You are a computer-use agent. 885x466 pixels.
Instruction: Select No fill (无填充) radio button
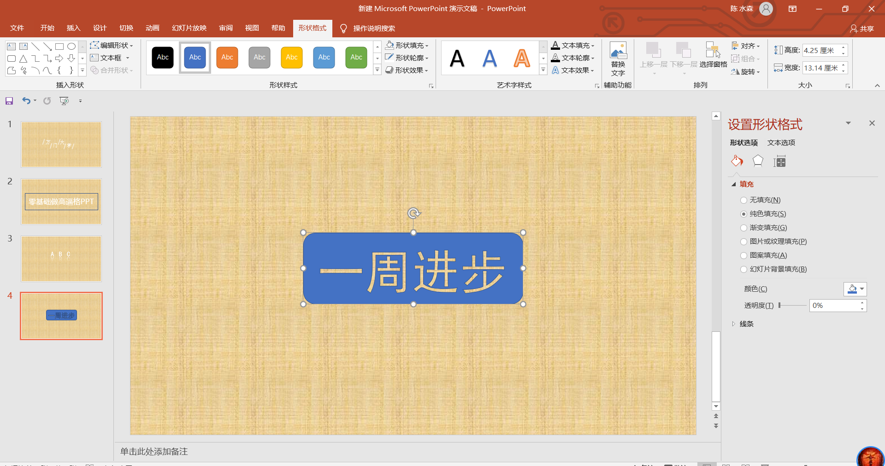pyautogui.click(x=743, y=200)
